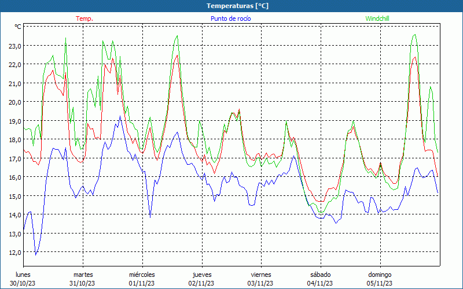Click the 13,0 y-axis value
Image resolution: width=463 pixels, height=289 pixels.
point(15,234)
